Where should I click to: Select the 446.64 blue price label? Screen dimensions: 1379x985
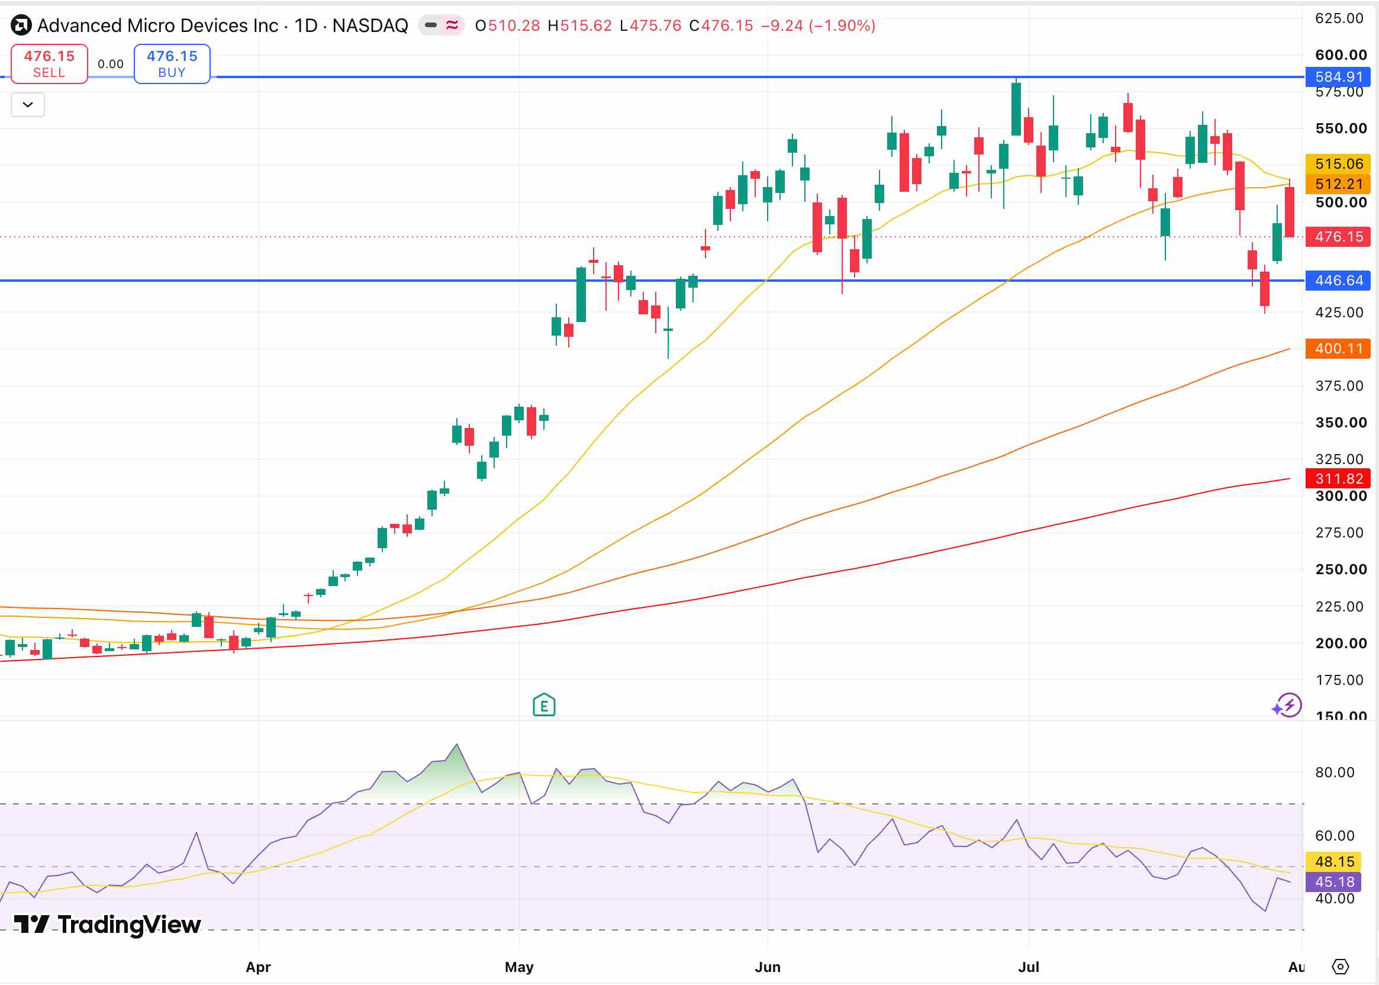pyautogui.click(x=1338, y=280)
